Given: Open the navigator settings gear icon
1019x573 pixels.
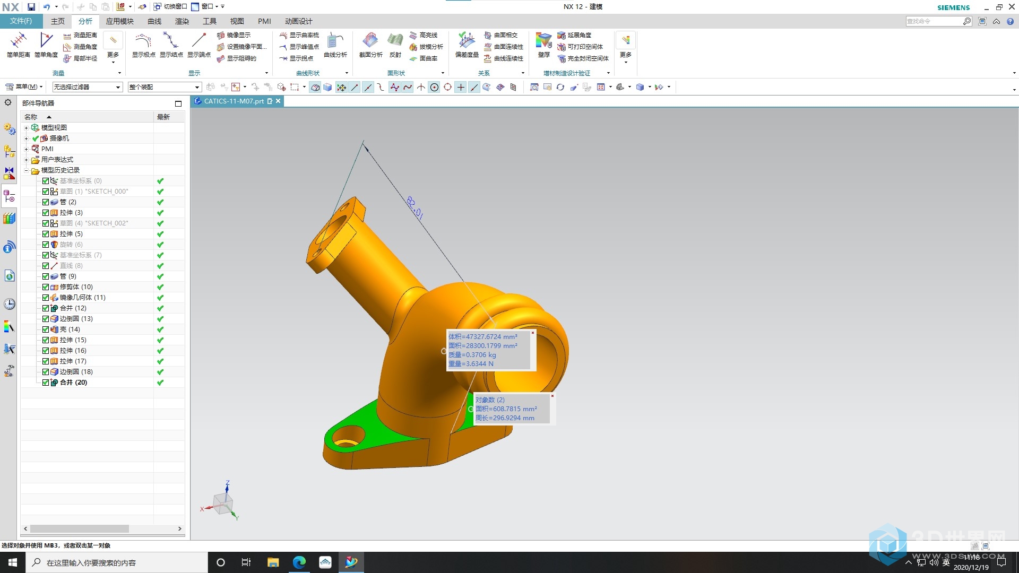Looking at the screenshot, I should pyautogui.click(x=8, y=102).
